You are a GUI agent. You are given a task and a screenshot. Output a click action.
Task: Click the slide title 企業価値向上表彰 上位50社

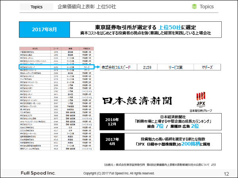[87, 7]
